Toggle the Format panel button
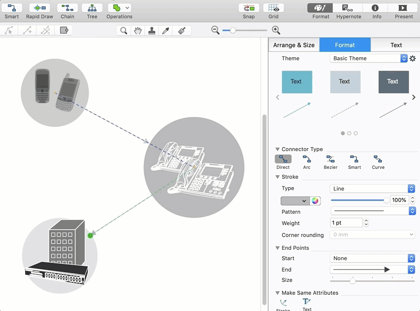This screenshot has width=420, height=311. 320,8
